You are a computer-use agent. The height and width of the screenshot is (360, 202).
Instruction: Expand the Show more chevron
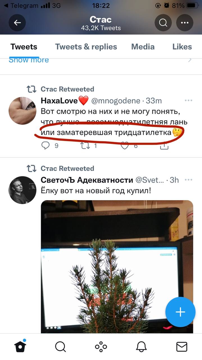(x=190, y=60)
